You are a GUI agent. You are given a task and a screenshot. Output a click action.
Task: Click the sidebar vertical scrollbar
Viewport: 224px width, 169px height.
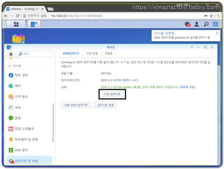click(x=53, y=123)
